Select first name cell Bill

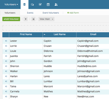[26, 81]
